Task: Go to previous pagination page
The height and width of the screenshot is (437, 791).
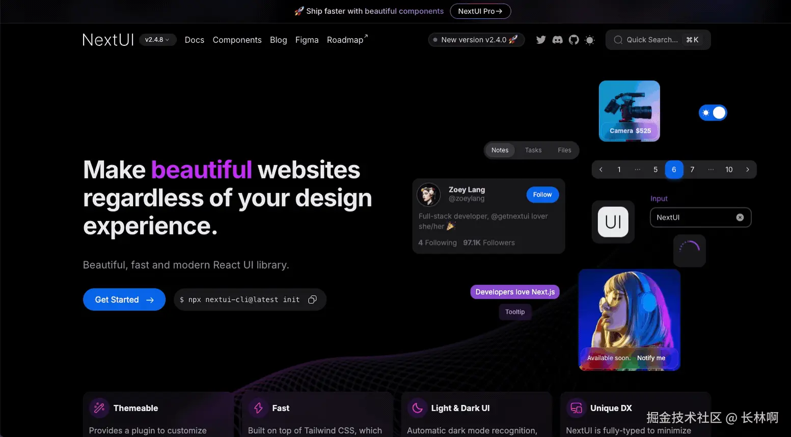Action: (601, 169)
